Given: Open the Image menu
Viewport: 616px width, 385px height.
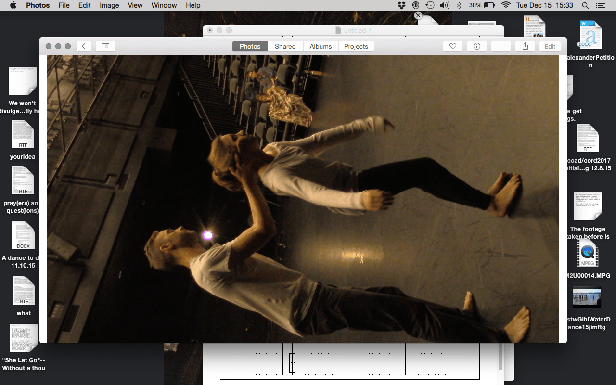Looking at the screenshot, I should click(x=109, y=5).
